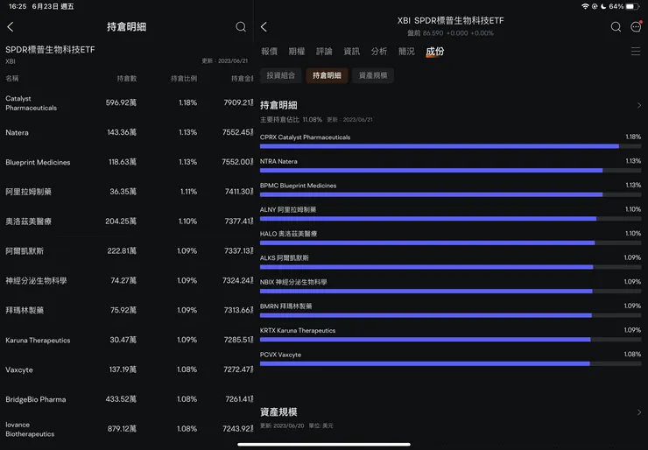648x450 pixels.
Task: Open ALNY 阿里拉姆制藥 in holdings chart
Action: tap(288, 209)
